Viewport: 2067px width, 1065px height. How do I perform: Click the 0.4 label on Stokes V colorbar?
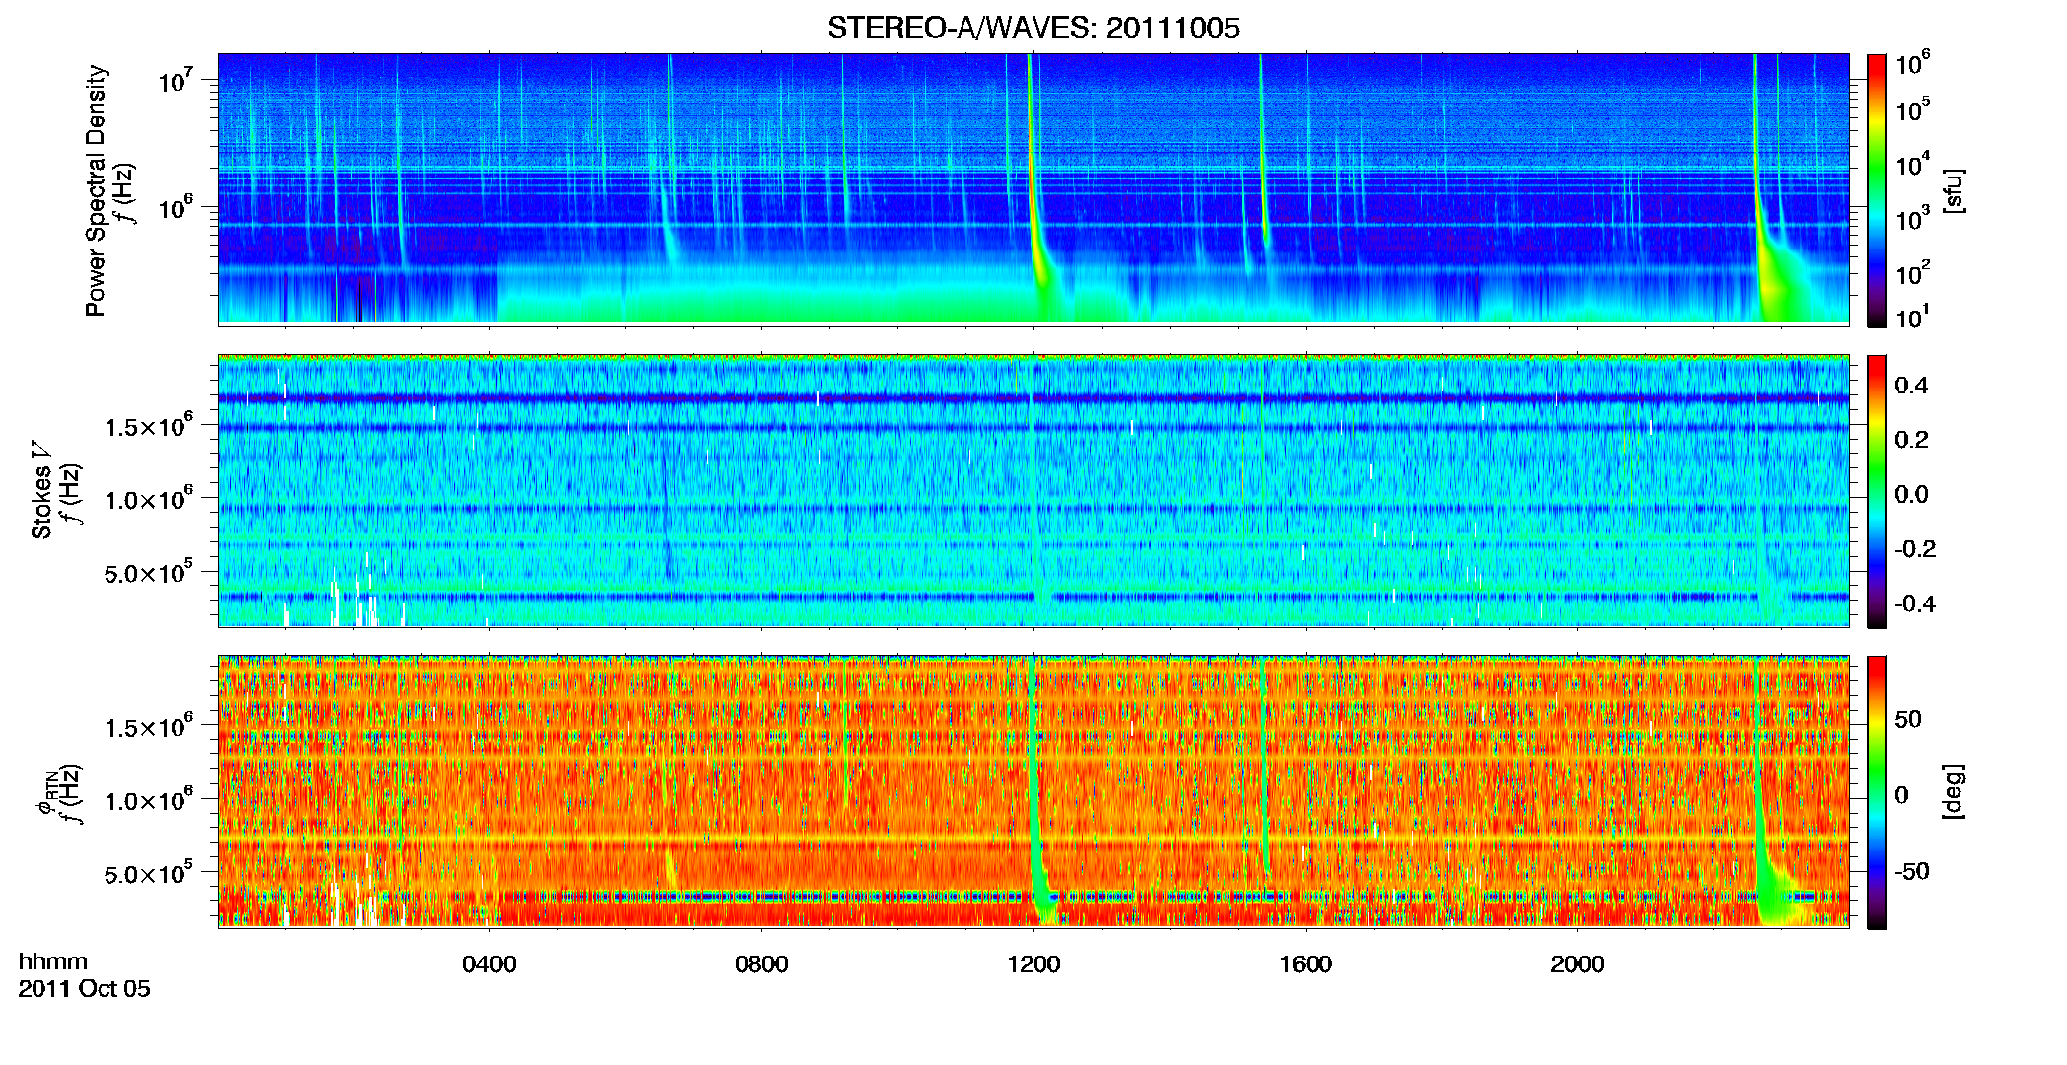pos(1911,386)
